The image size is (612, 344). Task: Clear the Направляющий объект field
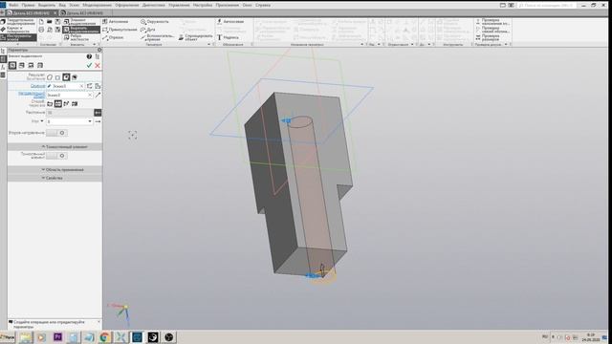(x=90, y=95)
